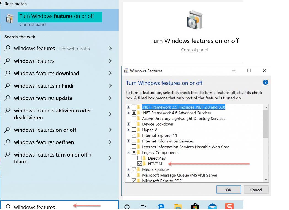
Task: Open chevron beside 'windows features update'
Action: 110,98
